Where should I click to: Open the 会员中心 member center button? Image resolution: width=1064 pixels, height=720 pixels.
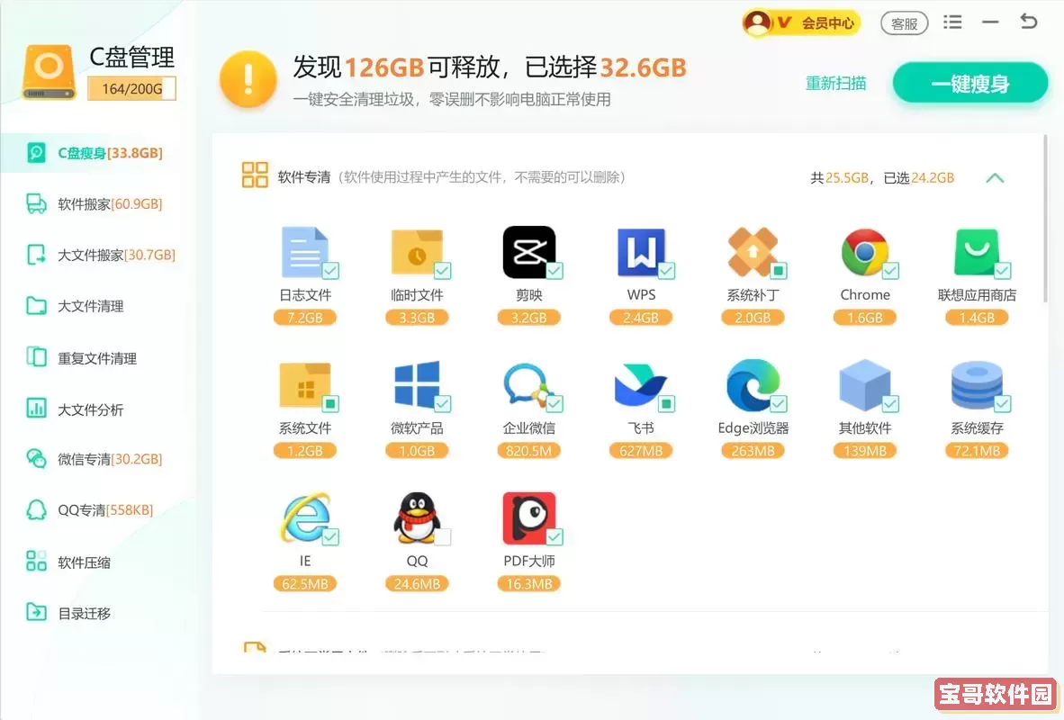801,22
